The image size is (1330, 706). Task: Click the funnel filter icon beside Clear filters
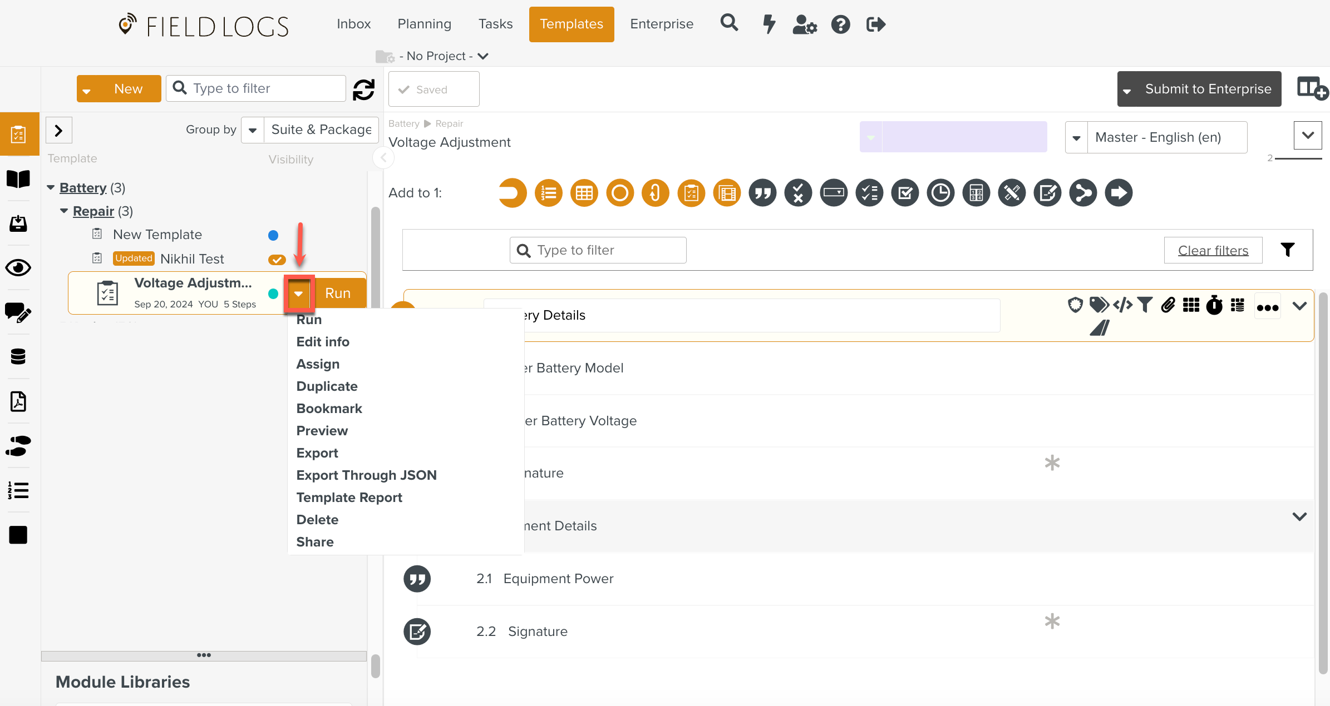click(1288, 250)
